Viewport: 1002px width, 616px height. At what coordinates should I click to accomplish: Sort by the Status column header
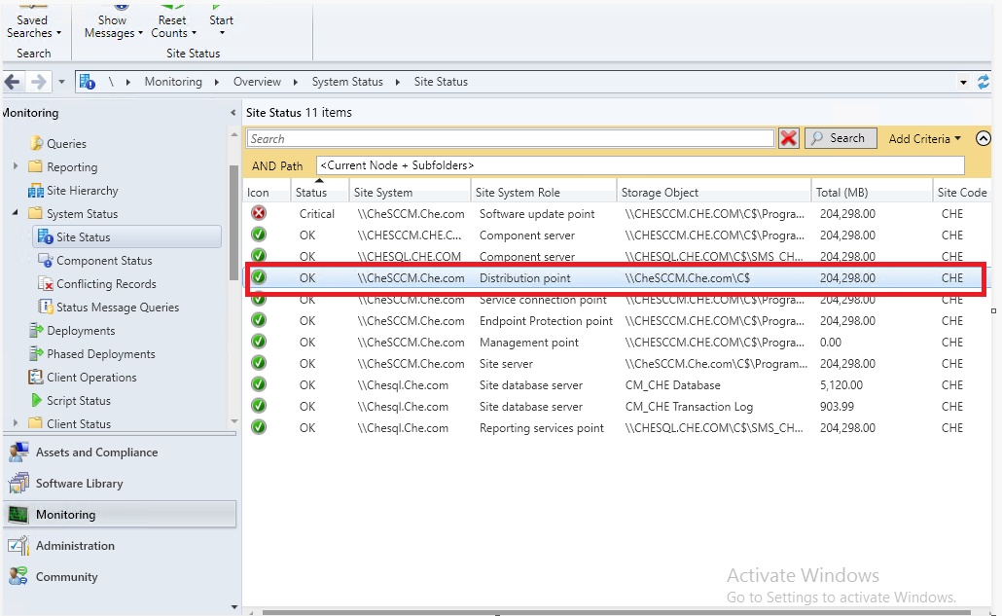[318, 192]
